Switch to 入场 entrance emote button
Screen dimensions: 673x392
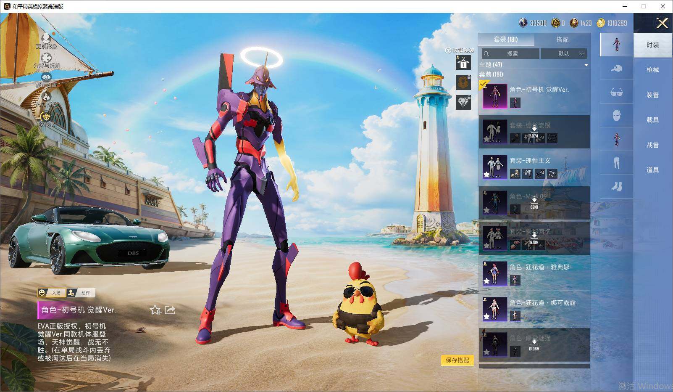point(51,292)
